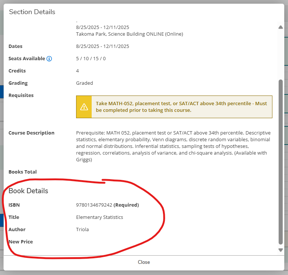
Task: Click the Book Details heading
Action: 28,191
